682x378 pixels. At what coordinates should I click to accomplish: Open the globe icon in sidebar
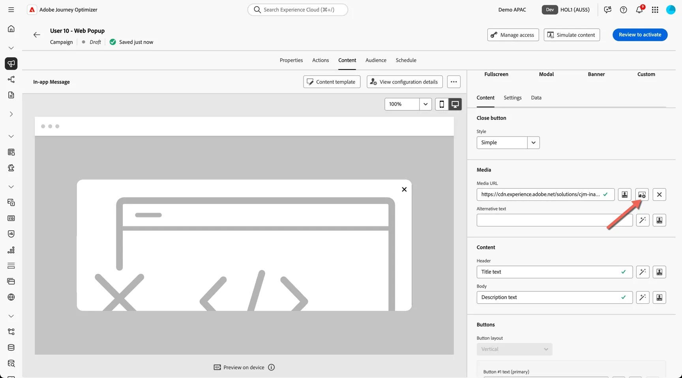pyautogui.click(x=11, y=297)
